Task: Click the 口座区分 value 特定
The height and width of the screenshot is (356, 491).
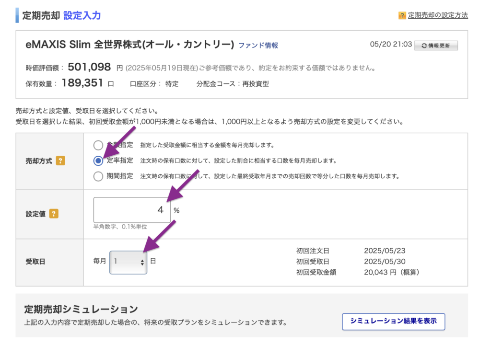Action: (x=172, y=84)
